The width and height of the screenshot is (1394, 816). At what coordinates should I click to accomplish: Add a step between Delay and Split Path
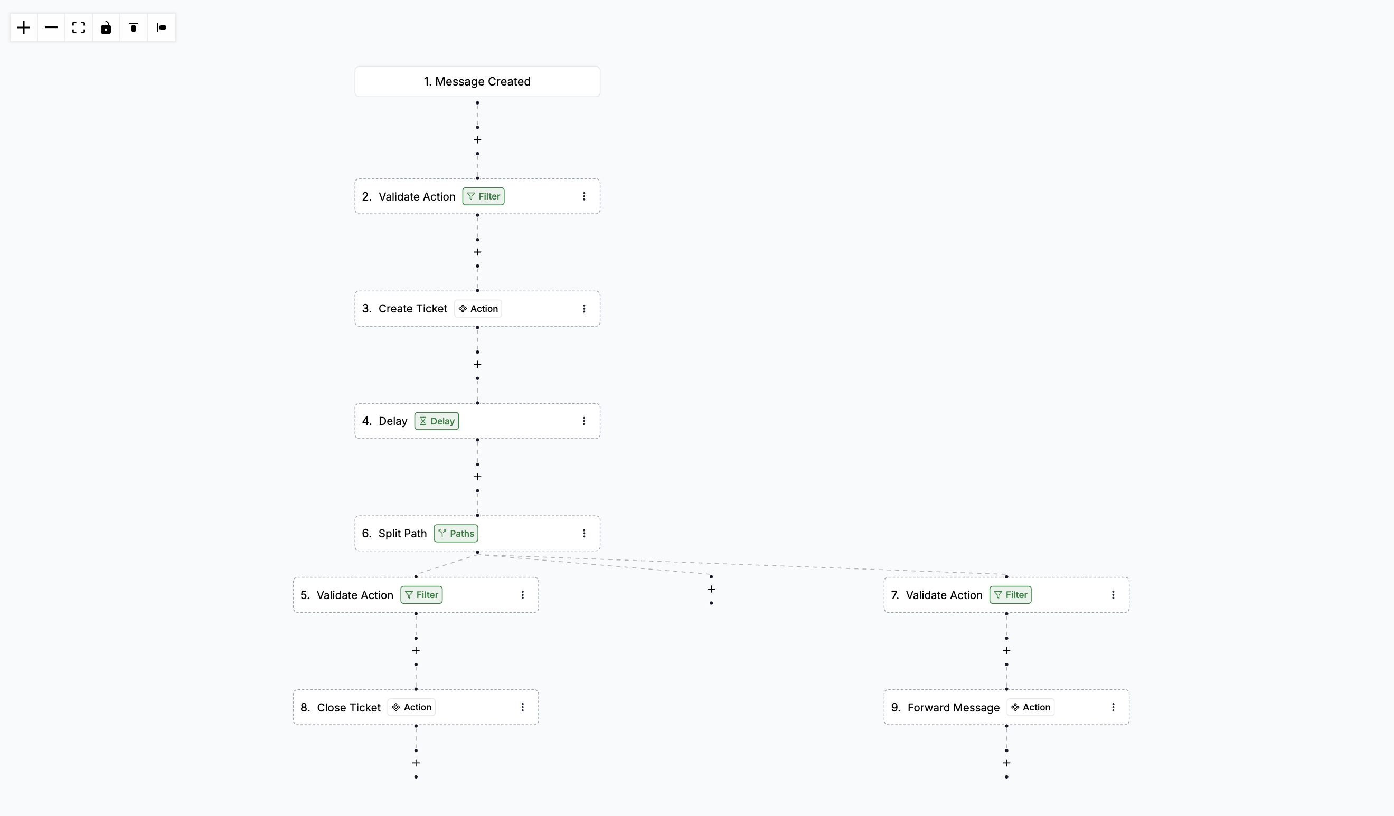tap(477, 477)
